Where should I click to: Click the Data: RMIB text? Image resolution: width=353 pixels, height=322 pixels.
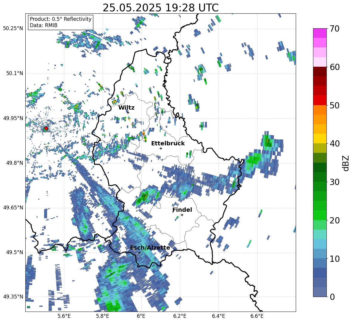[44, 25]
